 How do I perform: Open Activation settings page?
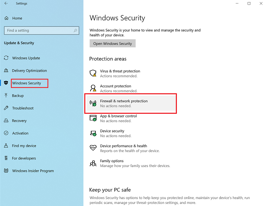20,133
